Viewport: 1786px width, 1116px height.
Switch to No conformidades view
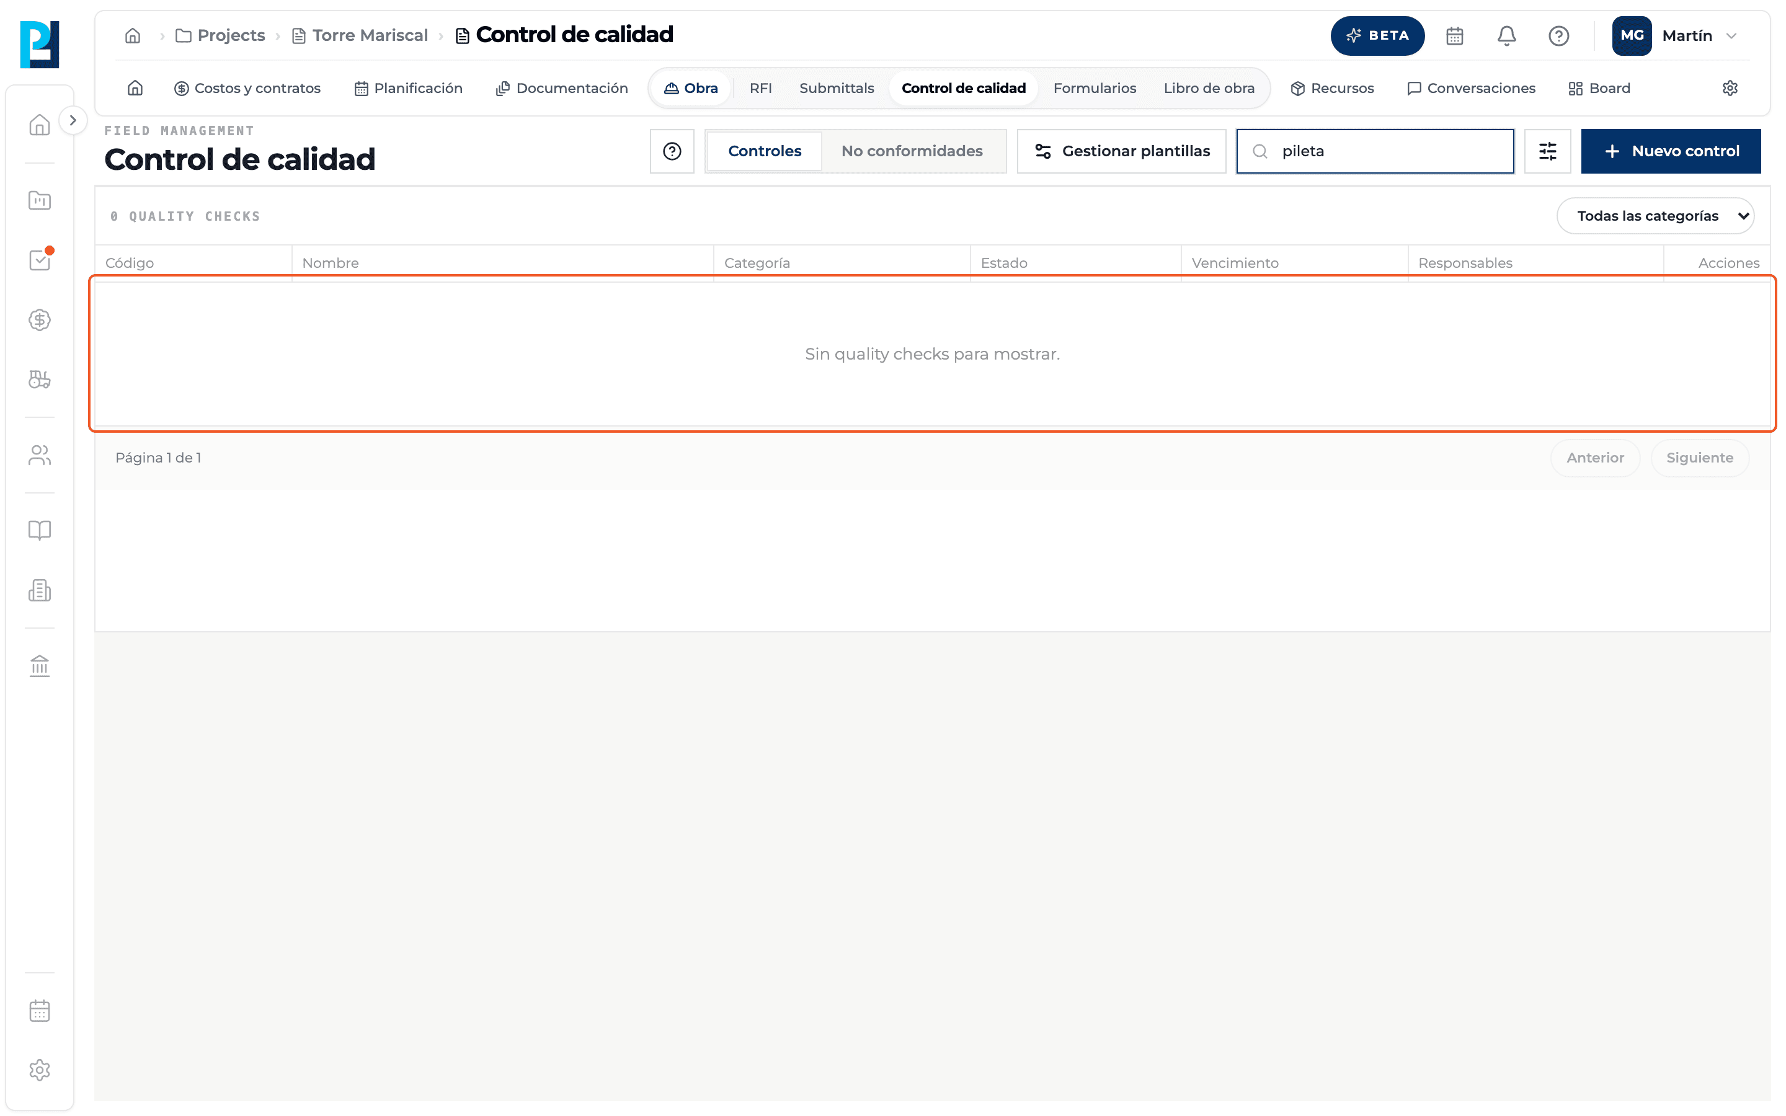912,151
